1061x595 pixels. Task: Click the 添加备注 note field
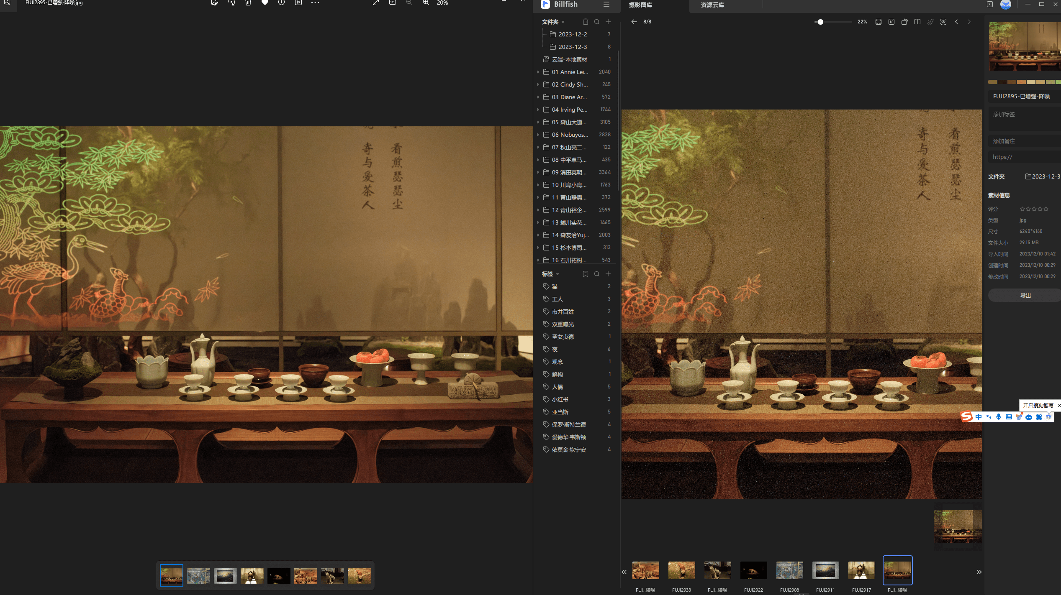coord(1025,141)
